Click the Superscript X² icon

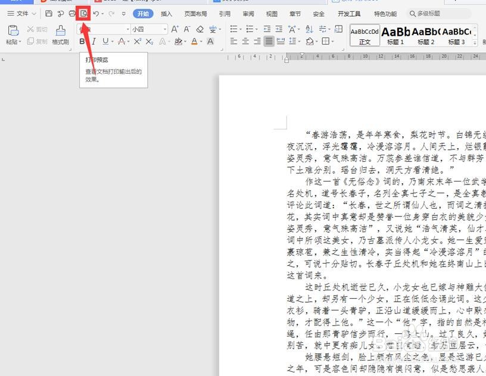138,41
